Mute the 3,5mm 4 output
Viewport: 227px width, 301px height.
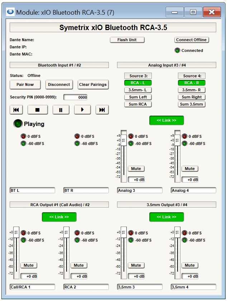click(x=190, y=265)
